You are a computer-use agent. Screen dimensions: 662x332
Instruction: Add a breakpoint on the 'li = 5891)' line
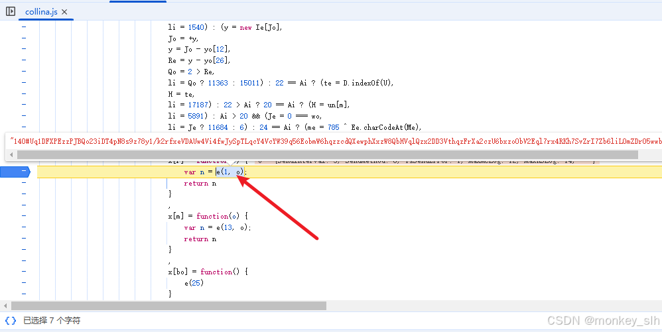(x=24, y=115)
